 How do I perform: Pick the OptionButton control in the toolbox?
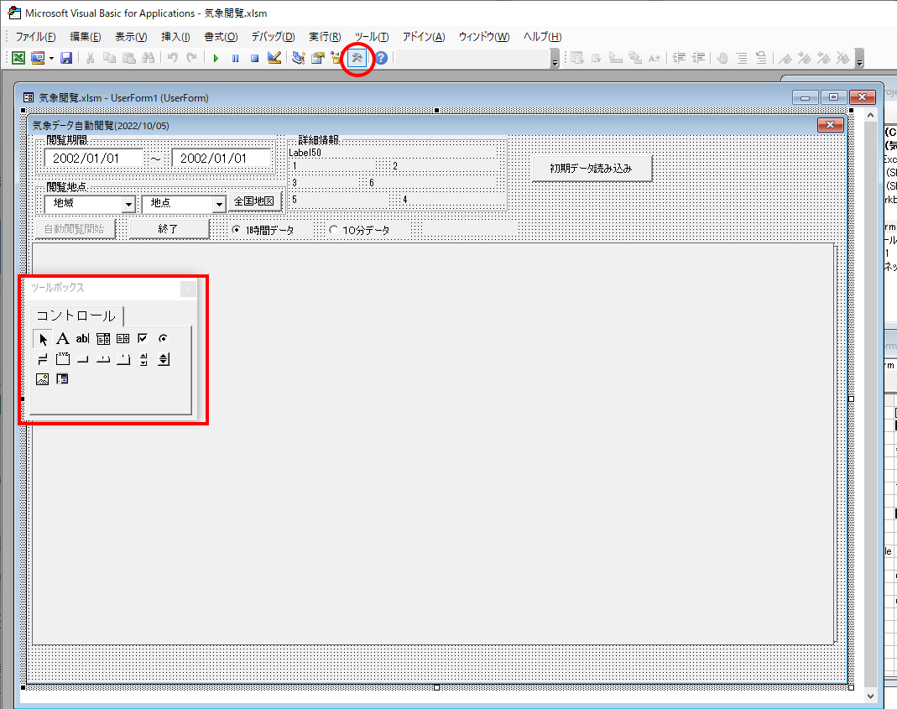point(163,339)
